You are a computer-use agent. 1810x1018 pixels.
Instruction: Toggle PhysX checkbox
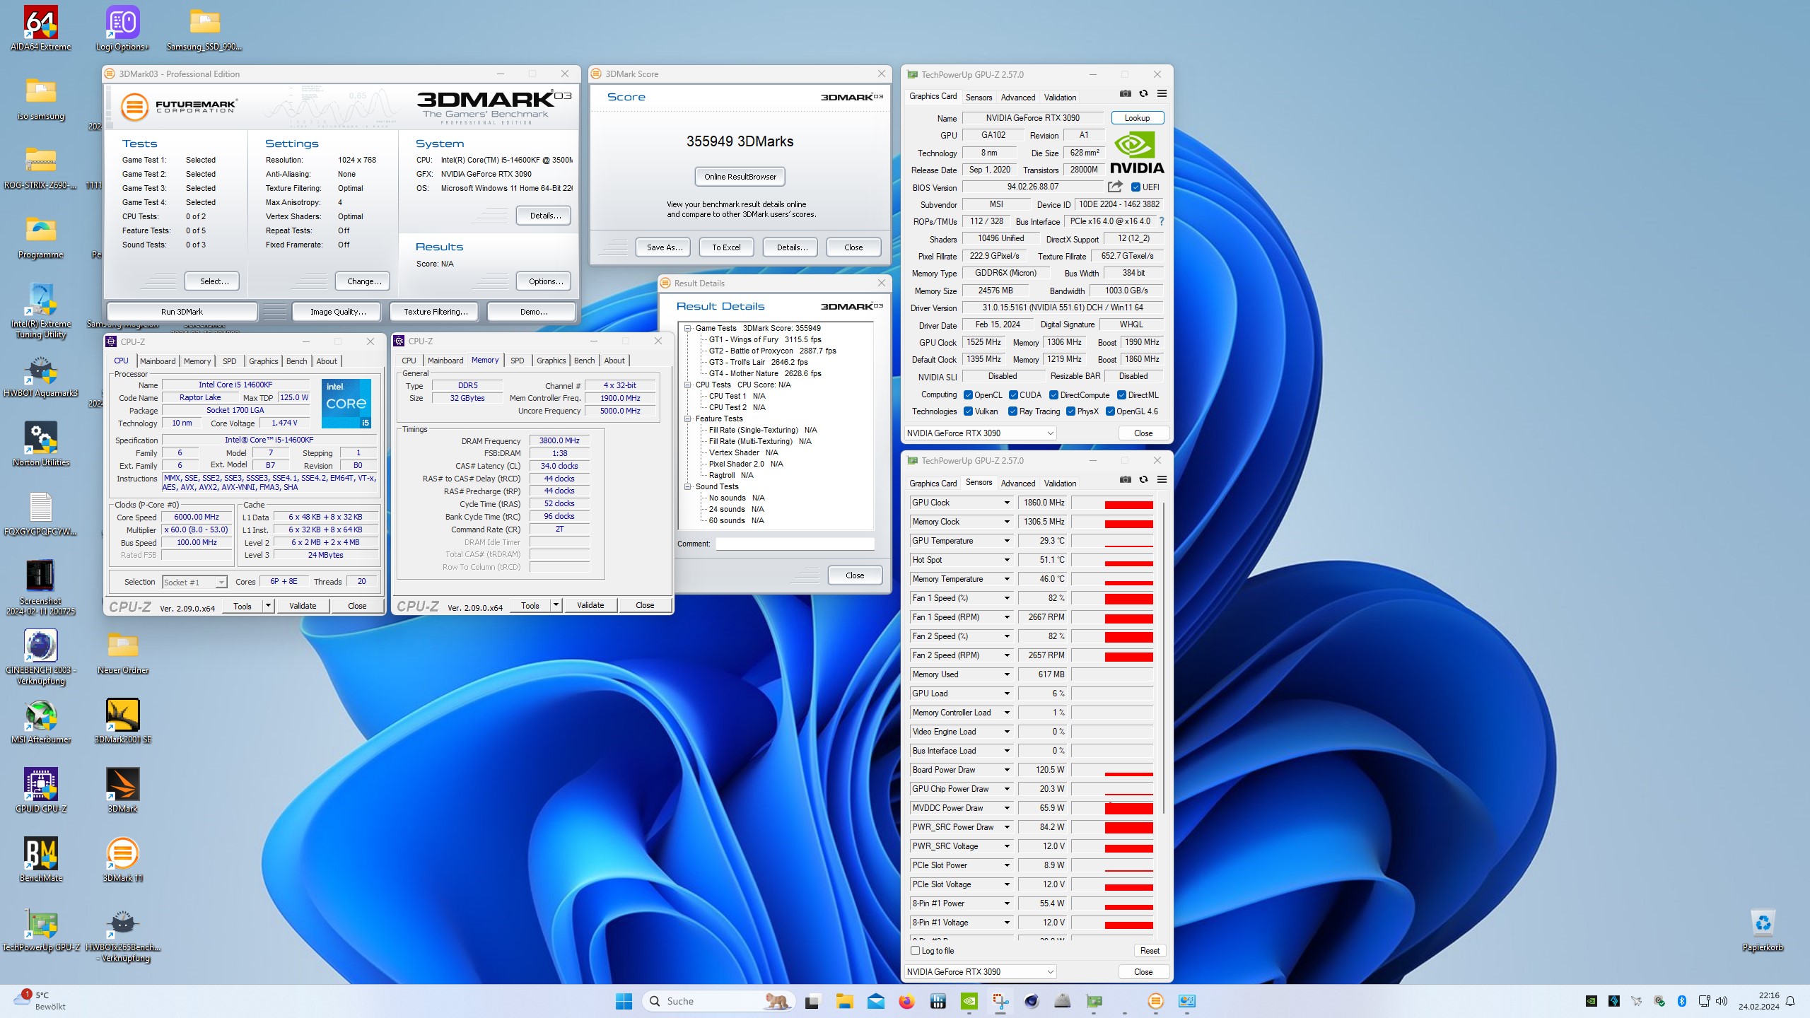coord(1070,411)
